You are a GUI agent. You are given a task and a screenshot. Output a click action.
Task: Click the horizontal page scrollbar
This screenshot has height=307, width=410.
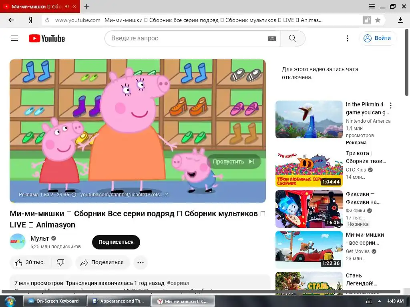(201, 291)
